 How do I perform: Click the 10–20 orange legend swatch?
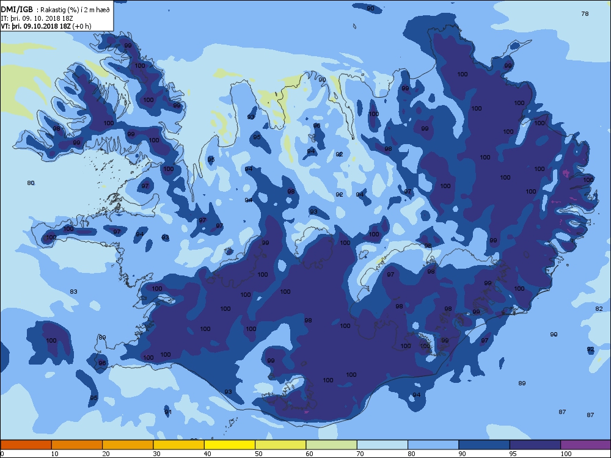(77, 445)
